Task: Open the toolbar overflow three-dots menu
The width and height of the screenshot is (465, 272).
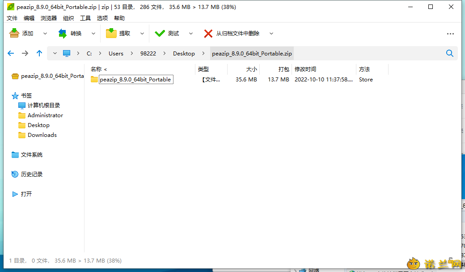Action: (x=450, y=34)
